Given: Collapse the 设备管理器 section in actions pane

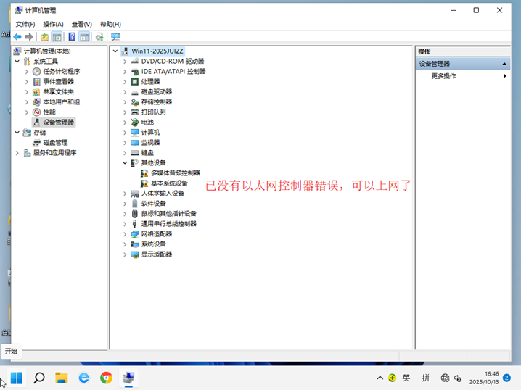Looking at the screenshot, I should pos(504,64).
